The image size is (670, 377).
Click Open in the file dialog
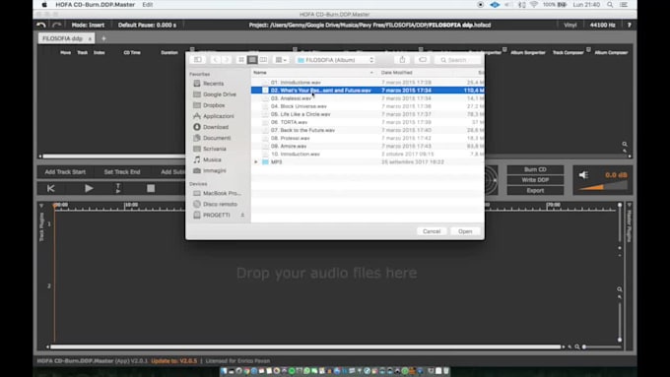(465, 231)
